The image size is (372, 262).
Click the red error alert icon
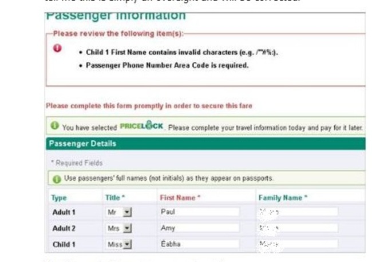[57, 48]
